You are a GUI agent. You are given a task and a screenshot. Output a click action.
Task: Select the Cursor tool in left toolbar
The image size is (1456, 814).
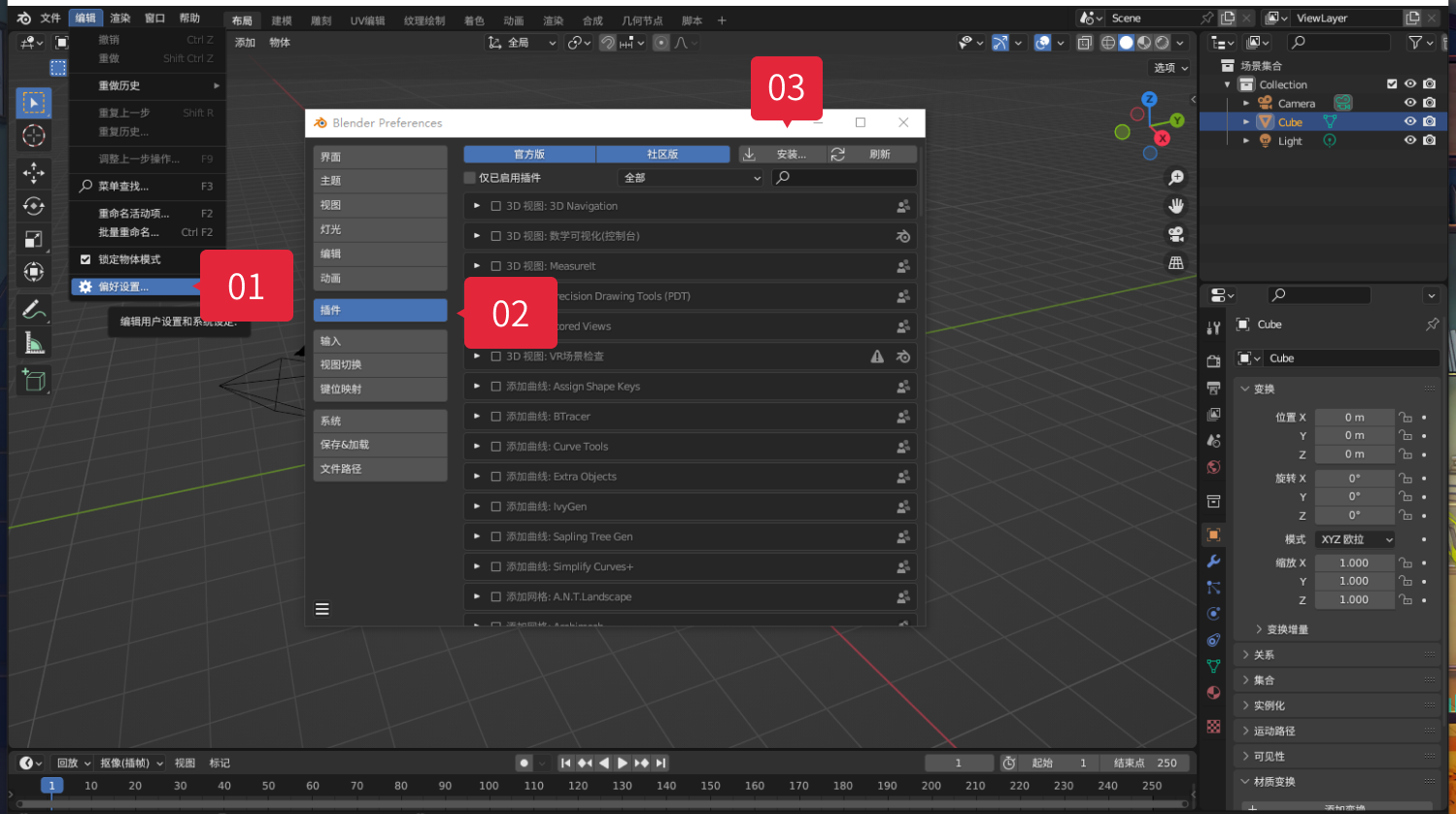click(x=34, y=136)
